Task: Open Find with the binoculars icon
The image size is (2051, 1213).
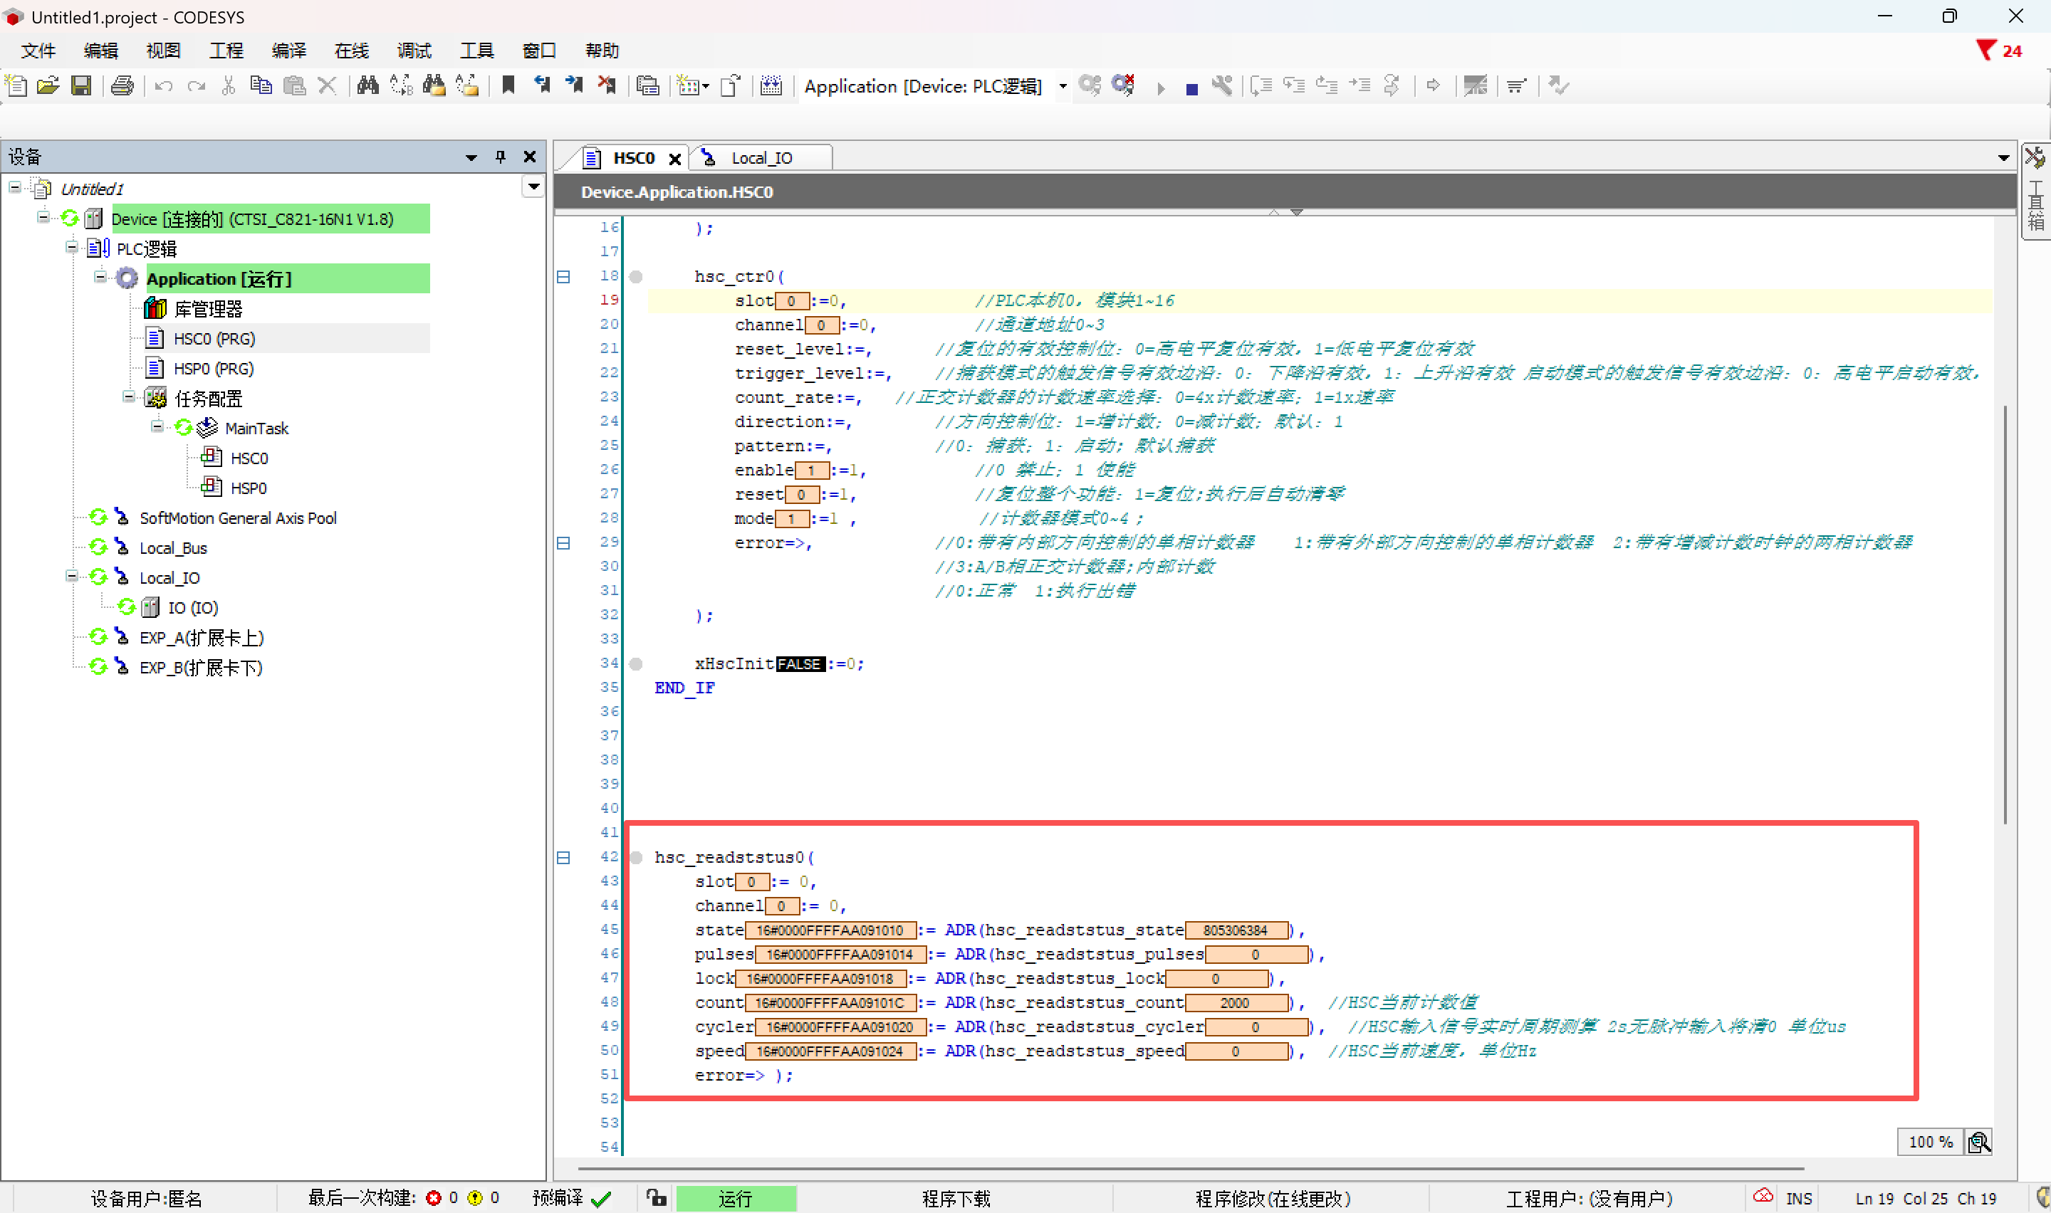Action: click(368, 85)
